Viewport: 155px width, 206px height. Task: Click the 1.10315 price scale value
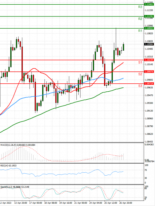coord(149,57)
